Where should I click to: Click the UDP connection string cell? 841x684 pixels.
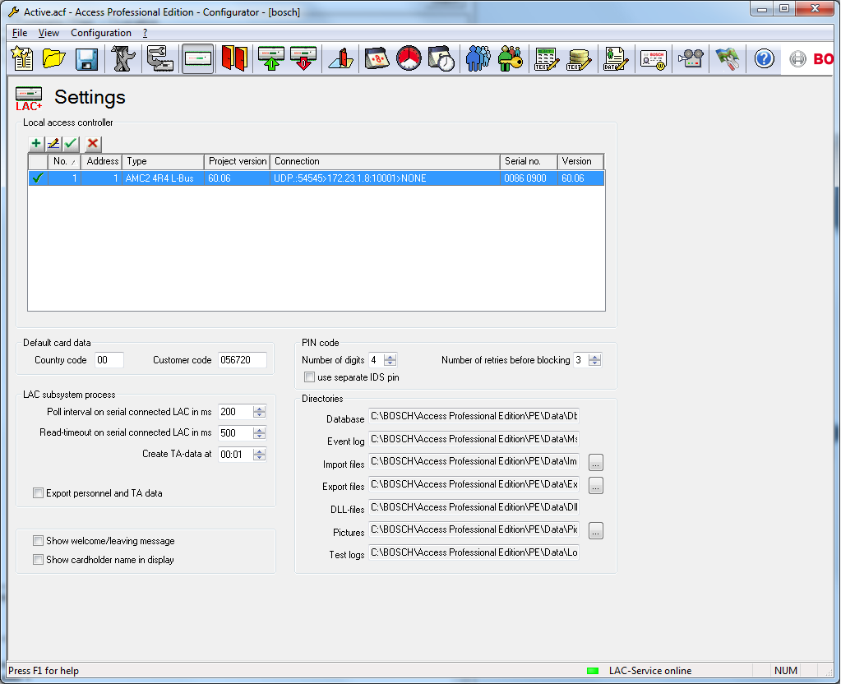pyautogui.click(x=385, y=178)
